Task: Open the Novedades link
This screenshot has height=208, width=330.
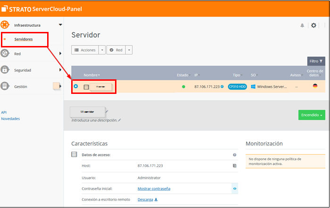Action: click(x=10, y=119)
